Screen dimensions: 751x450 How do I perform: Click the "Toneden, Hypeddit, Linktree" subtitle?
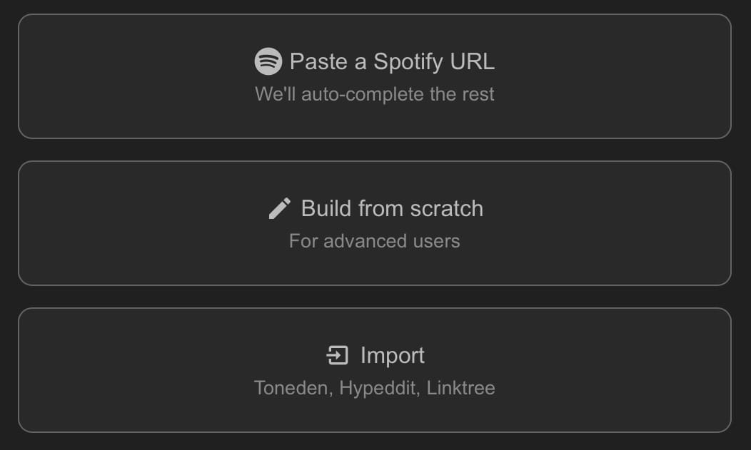pyautogui.click(x=375, y=388)
